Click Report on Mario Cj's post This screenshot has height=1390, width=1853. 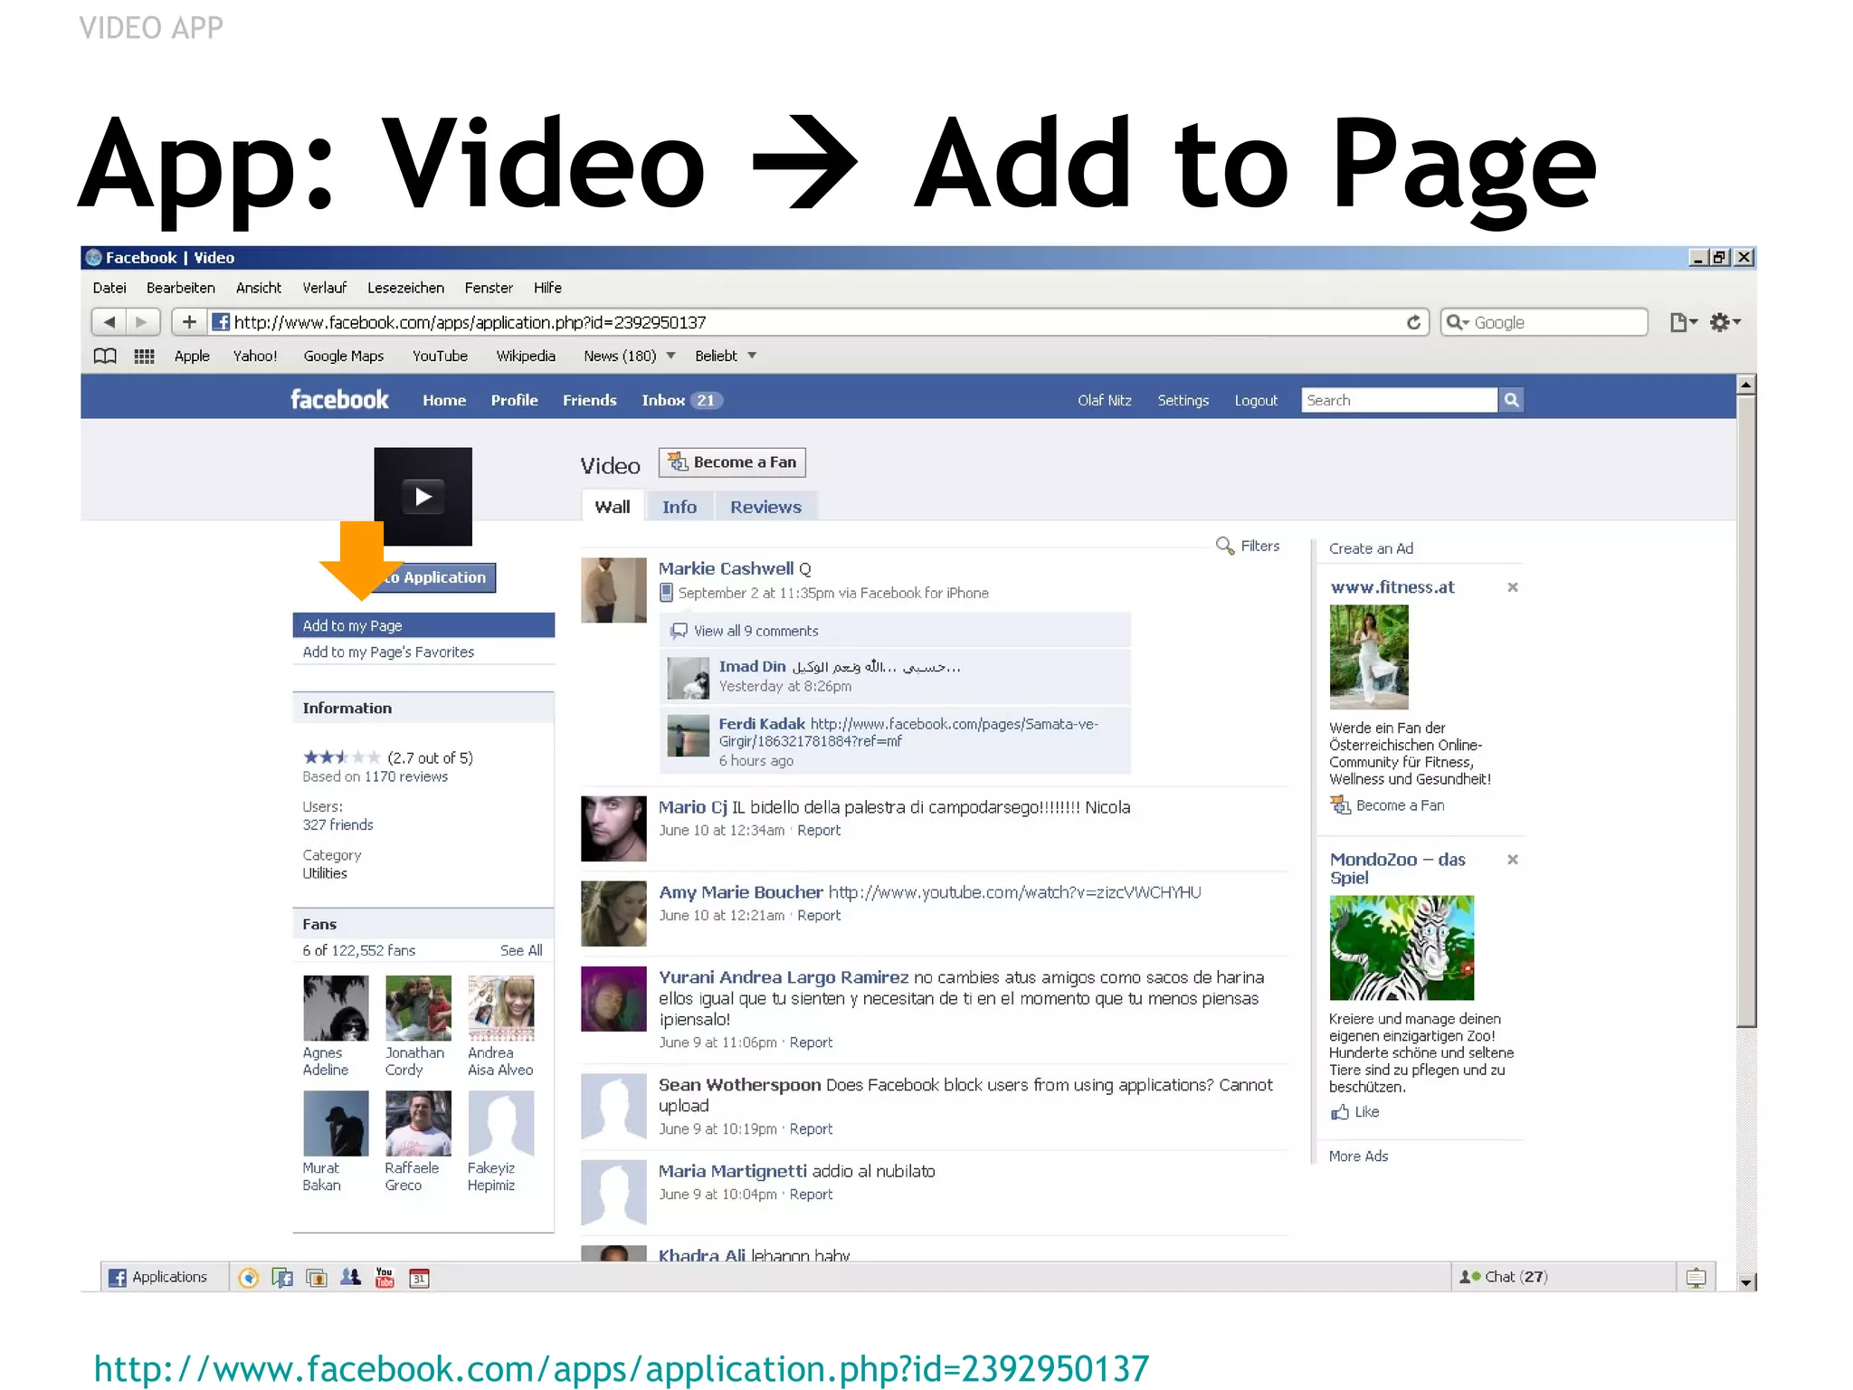pyautogui.click(x=819, y=831)
